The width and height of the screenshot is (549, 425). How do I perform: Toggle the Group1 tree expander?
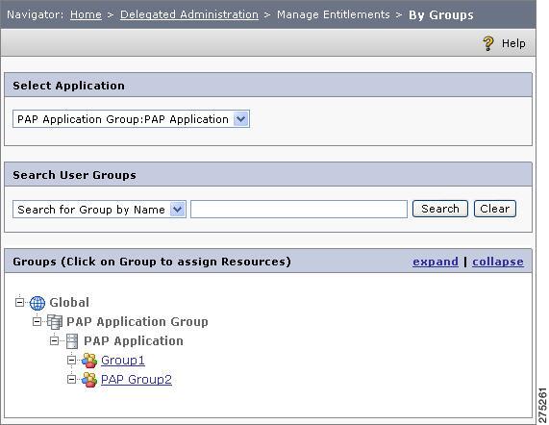pyautogui.click(x=71, y=360)
